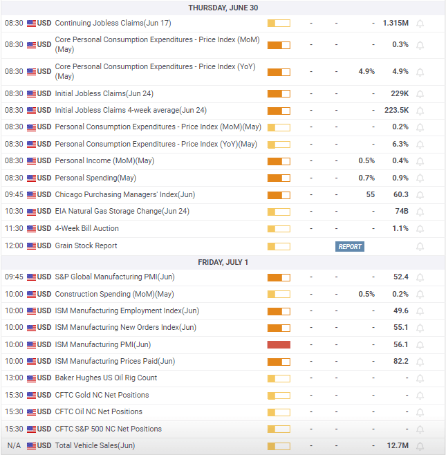This screenshot has width=446, height=455.
Task: Select previous value 82.2 for Prices Paid
Action: [401, 361]
